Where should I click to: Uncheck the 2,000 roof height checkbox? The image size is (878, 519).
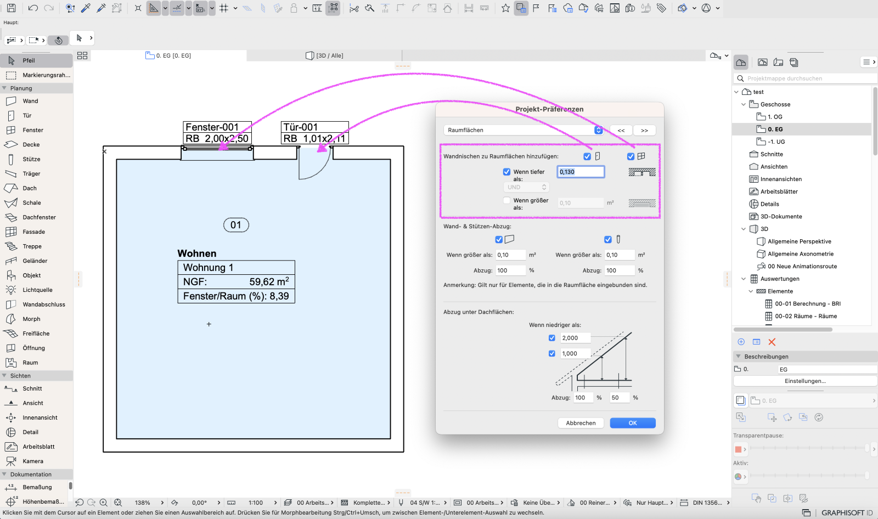(x=552, y=338)
